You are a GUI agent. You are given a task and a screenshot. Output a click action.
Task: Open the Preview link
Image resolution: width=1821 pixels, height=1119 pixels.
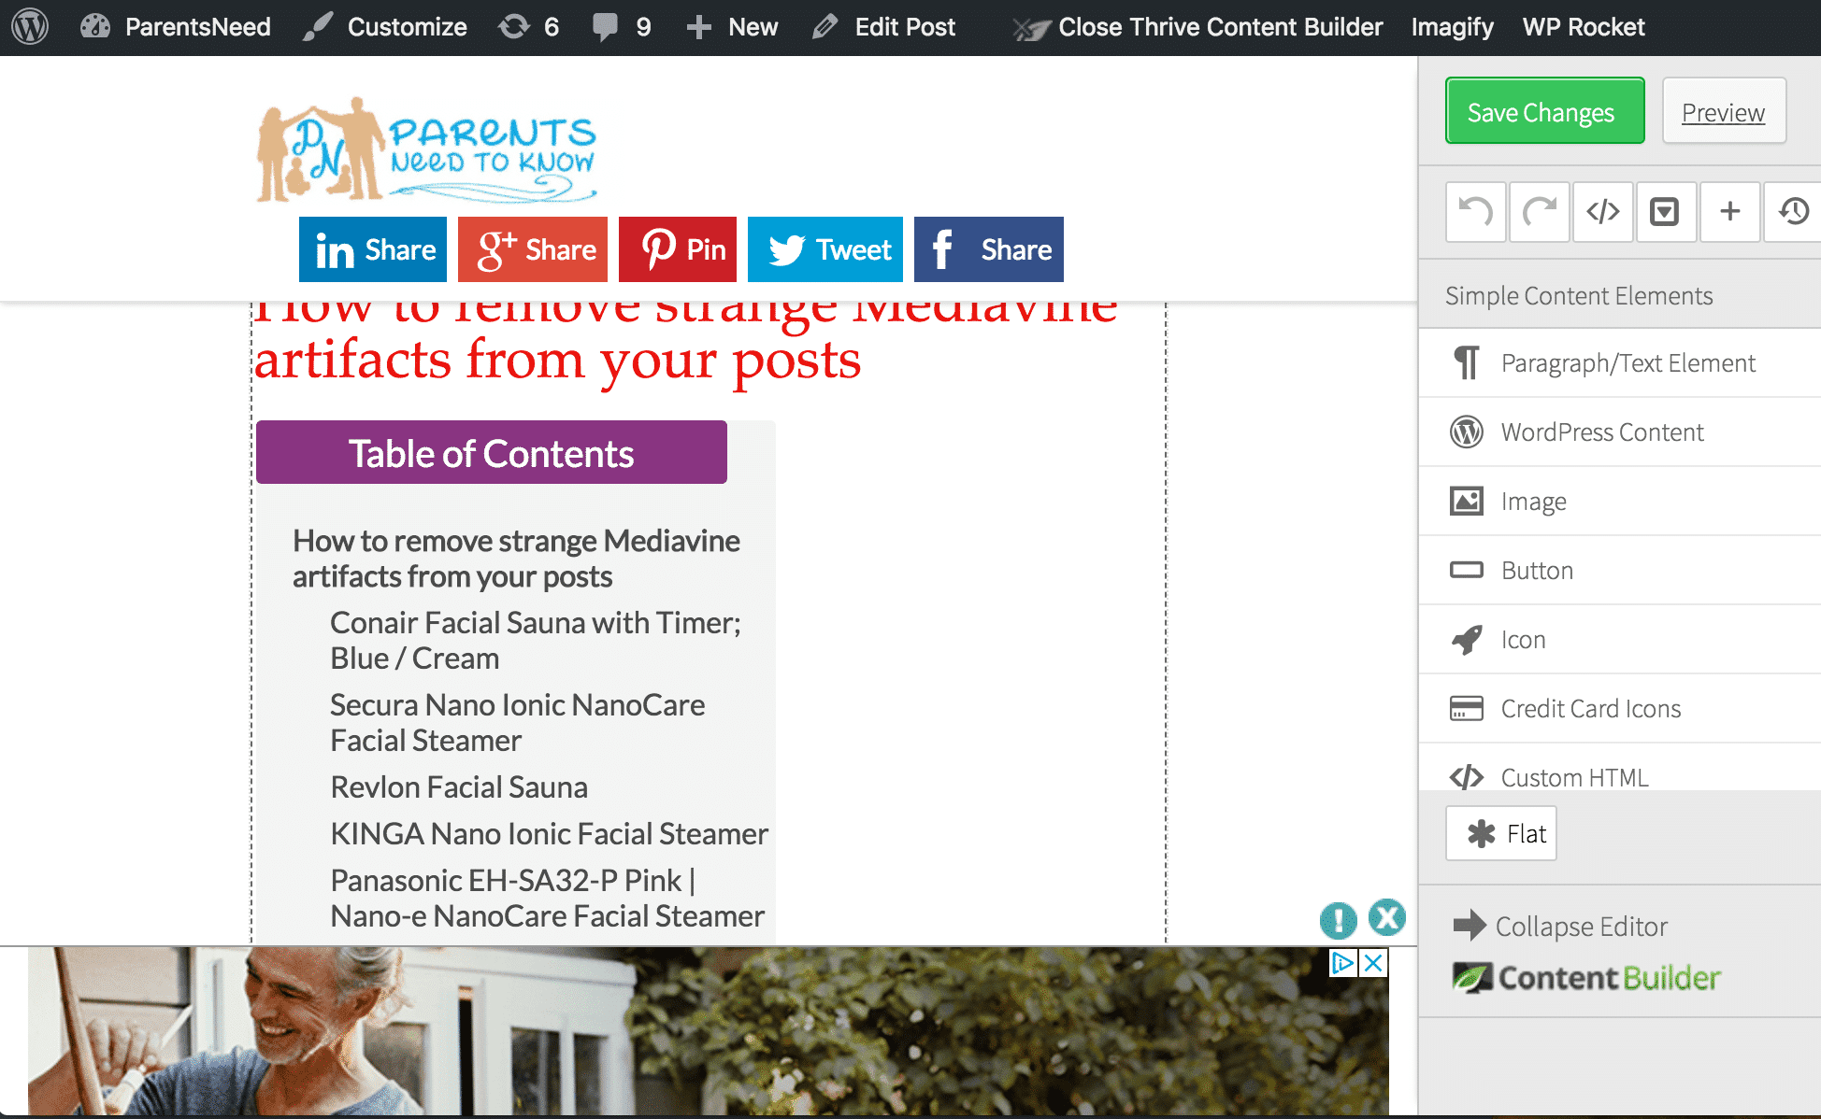click(1724, 111)
